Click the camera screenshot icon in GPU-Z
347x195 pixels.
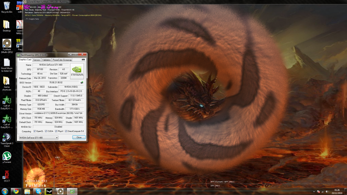pos(83,60)
